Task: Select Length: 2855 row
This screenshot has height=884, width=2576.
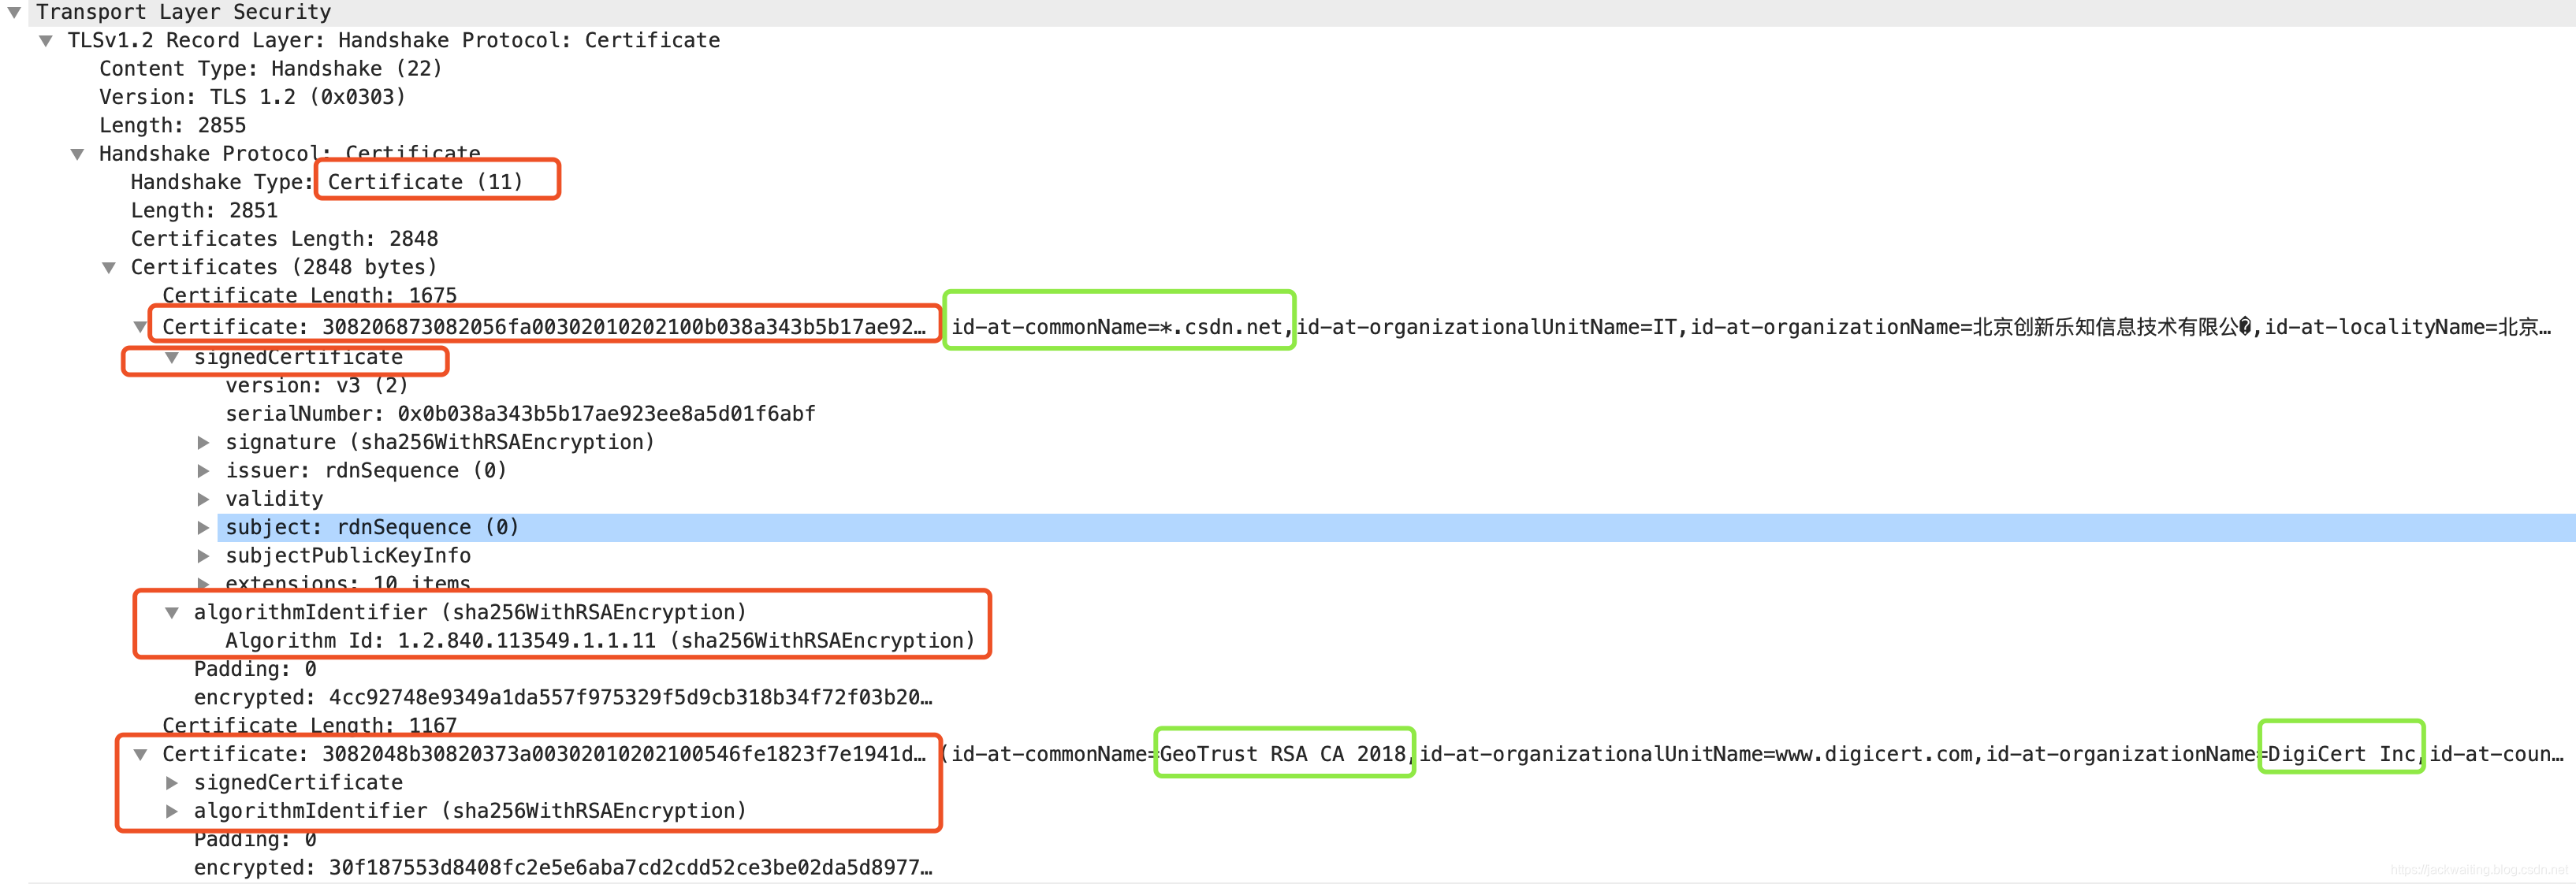Action: [172, 126]
